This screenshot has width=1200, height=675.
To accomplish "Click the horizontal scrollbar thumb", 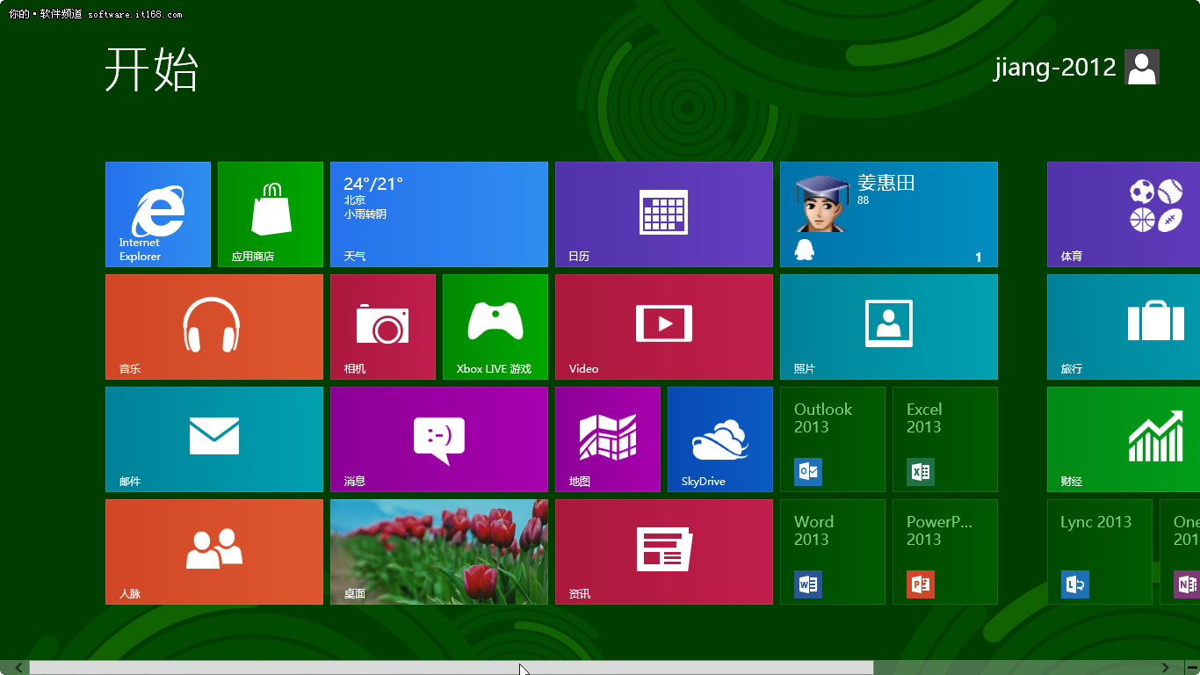I will click(x=452, y=668).
